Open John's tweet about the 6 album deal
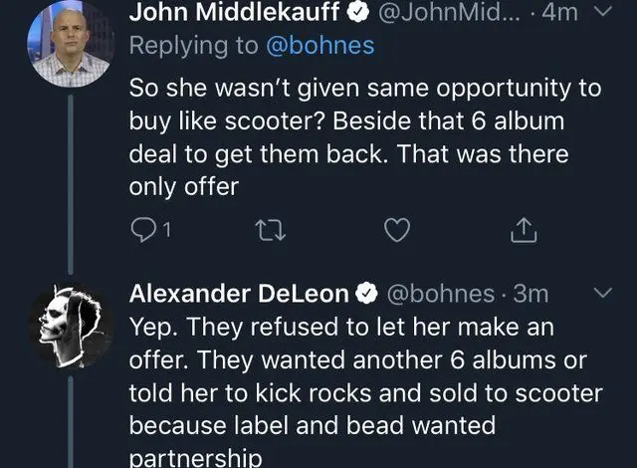 coord(365,136)
